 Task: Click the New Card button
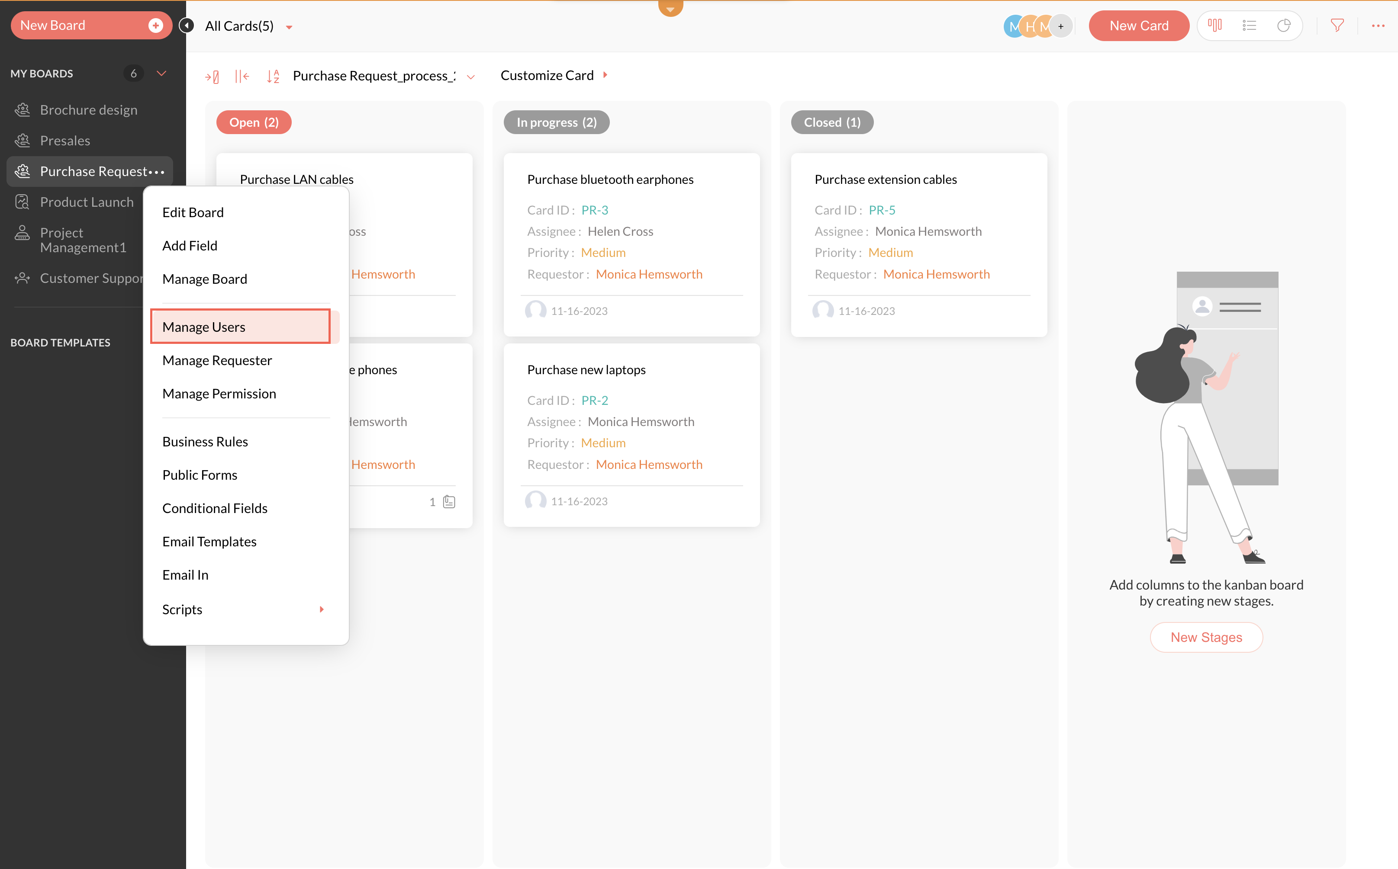(1139, 26)
